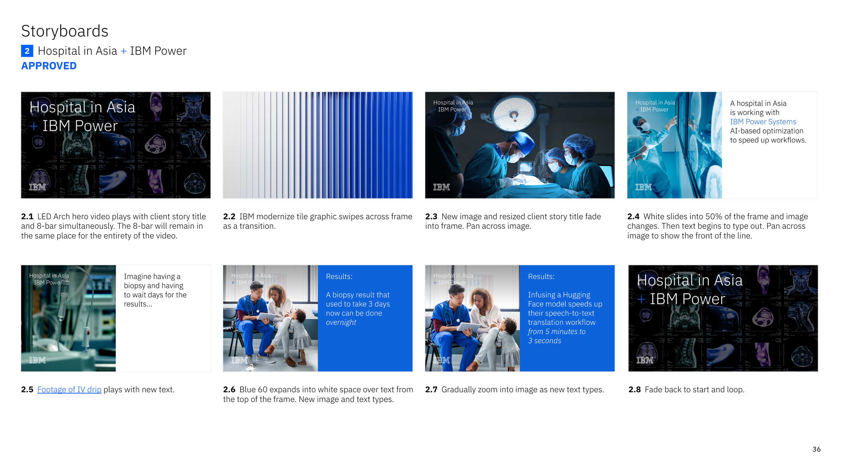Select the IBM logo in frame 2.4
The width and height of the screenshot is (842, 473).
pyautogui.click(x=643, y=187)
